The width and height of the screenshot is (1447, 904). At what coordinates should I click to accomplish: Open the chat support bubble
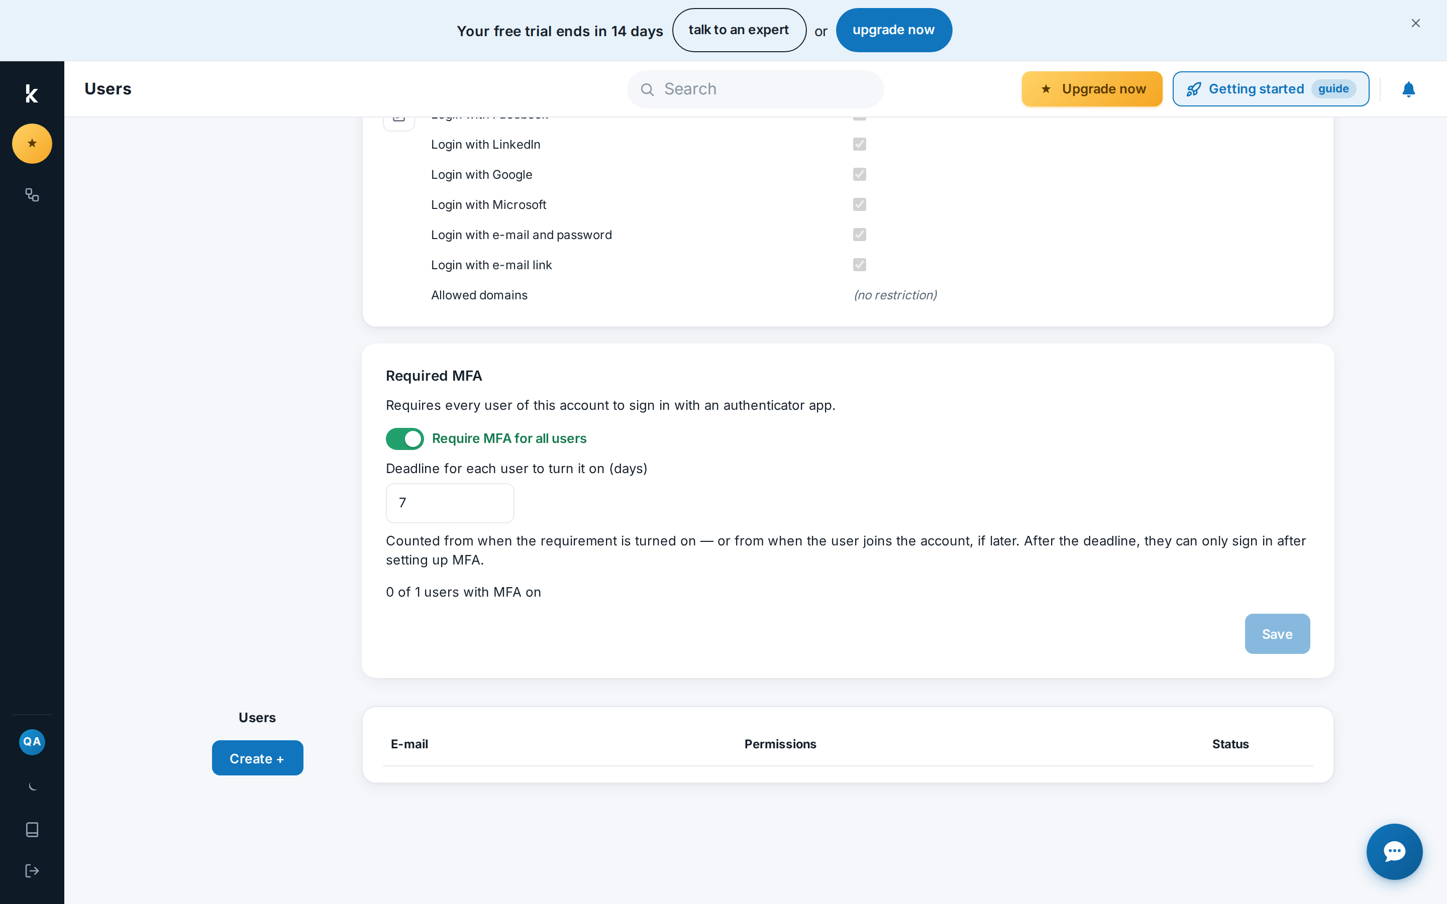(x=1394, y=851)
